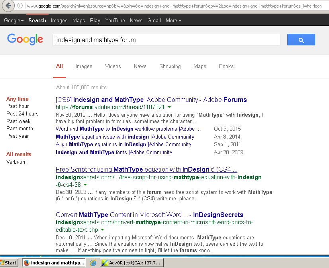Open the site information icon in the address bar
This screenshot has height=268, width=329.
(x=20, y=6)
